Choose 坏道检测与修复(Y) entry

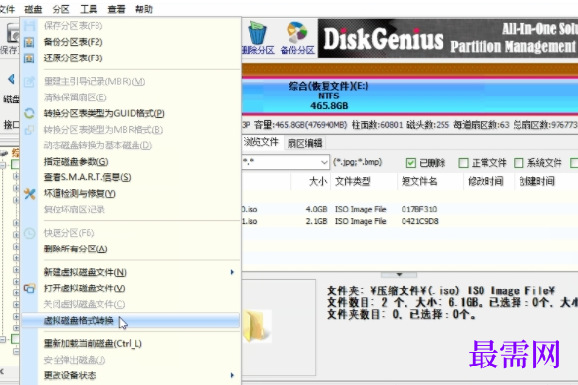point(131,194)
